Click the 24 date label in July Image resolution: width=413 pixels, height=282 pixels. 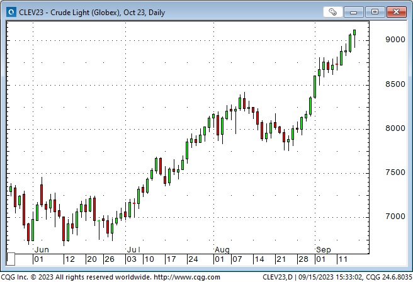[x=193, y=259]
